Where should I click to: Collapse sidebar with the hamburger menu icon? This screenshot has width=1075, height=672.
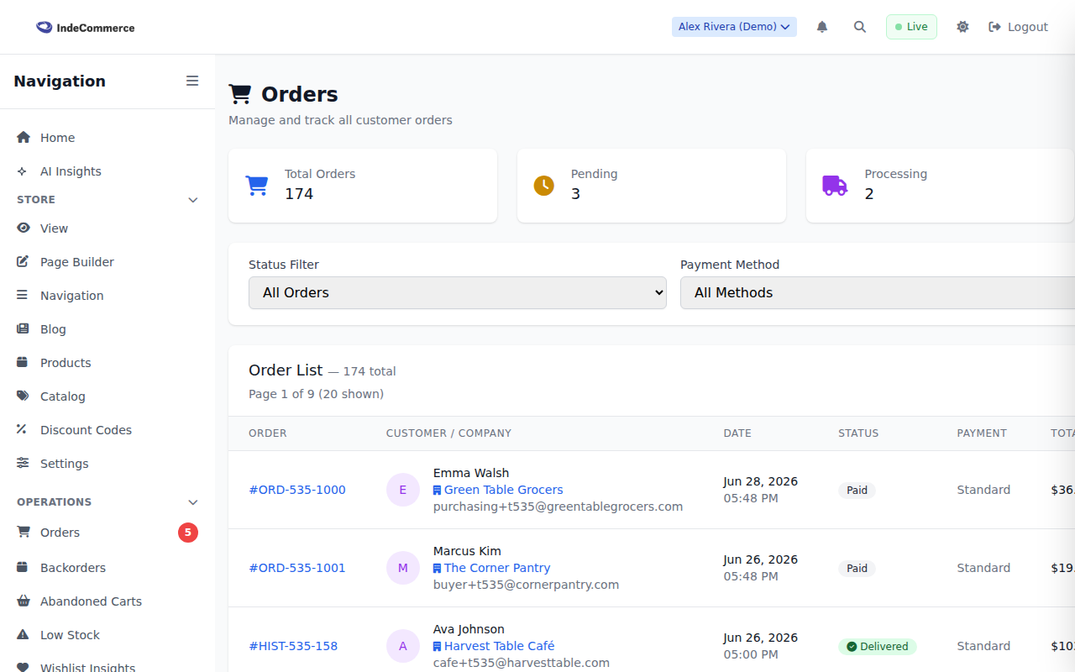[192, 81]
